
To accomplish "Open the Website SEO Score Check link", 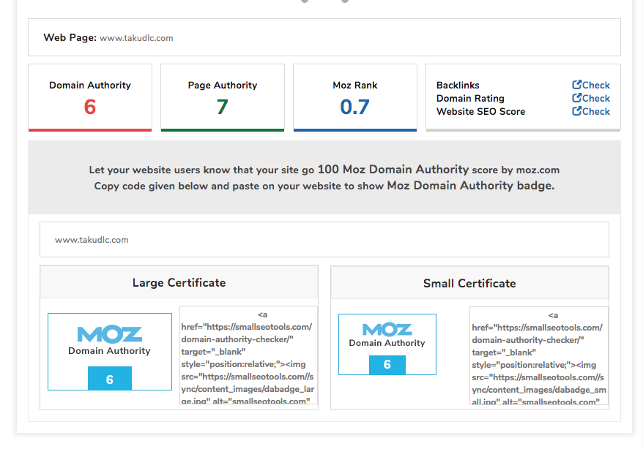I will point(591,111).
